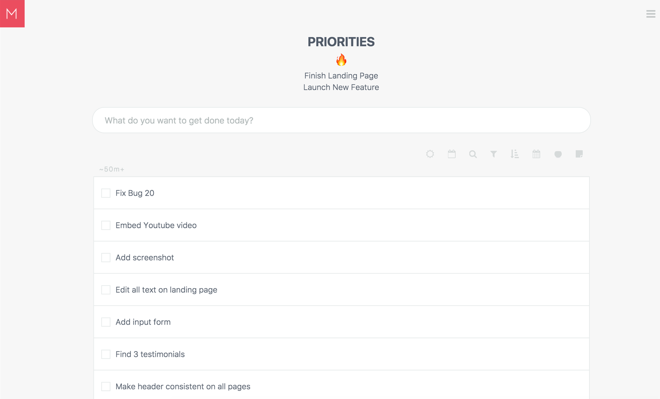
Task: Open the sticky note icon
Action: [x=579, y=154]
